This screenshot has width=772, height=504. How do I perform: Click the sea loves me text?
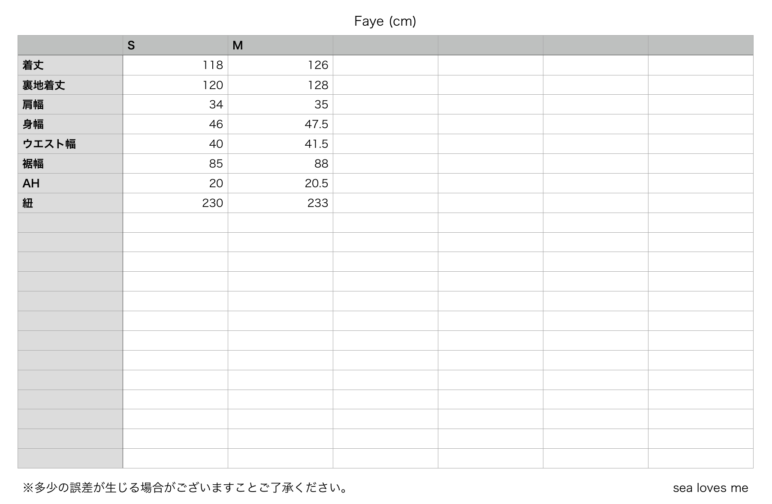pyautogui.click(x=710, y=488)
